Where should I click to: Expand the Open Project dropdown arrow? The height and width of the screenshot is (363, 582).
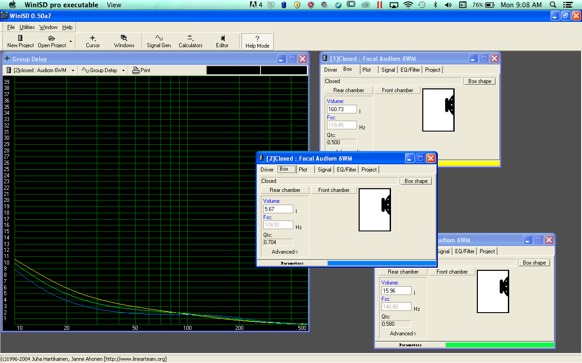70,41
